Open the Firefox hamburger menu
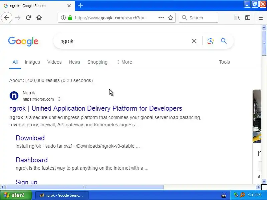Screen dimensions: 267x200 pyautogui.click(x=261, y=18)
